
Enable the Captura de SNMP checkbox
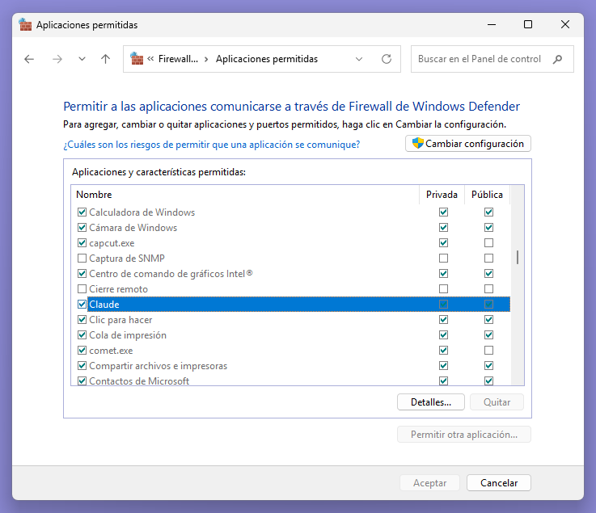[x=82, y=259]
